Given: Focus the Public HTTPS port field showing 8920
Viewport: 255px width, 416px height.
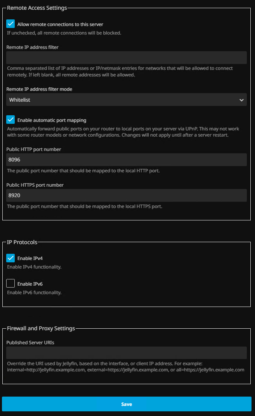Looking at the screenshot, I should pos(127,195).
